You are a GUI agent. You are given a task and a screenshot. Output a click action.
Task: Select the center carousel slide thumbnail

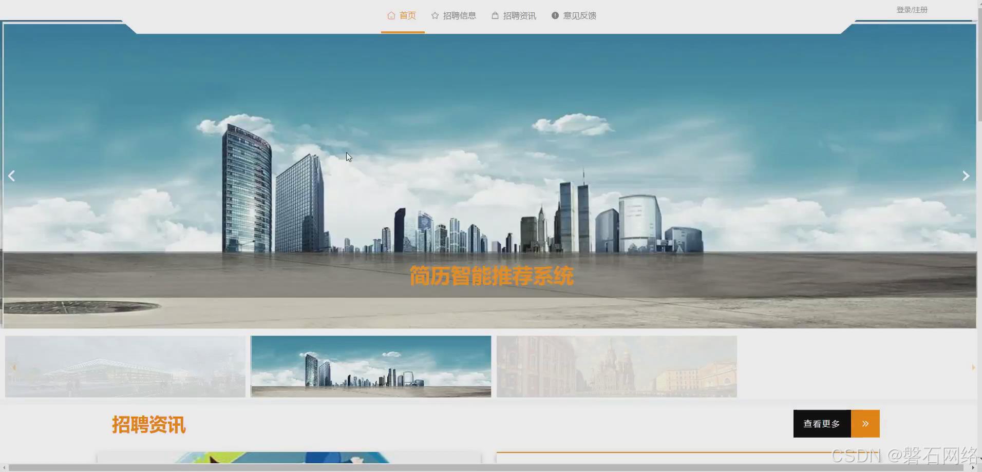pyautogui.click(x=370, y=366)
